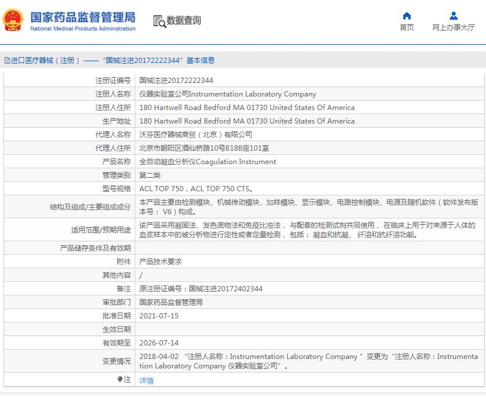Select registrant name Instrumentation Laboratory Company value

[x=228, y=94]
